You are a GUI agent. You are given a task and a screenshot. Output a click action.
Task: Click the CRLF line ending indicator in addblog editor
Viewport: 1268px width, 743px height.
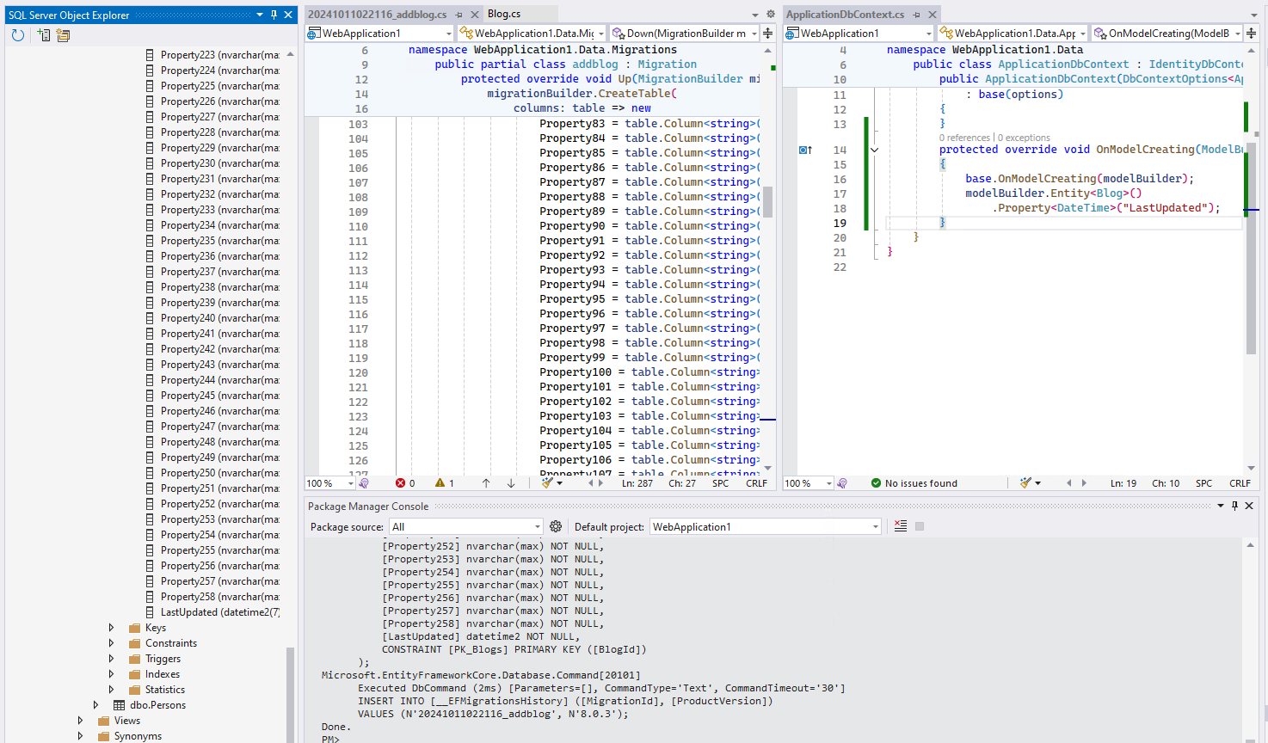756,483
